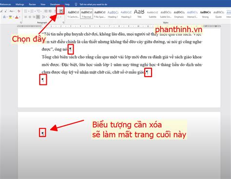Image resolution: width=231 pixels, height=179 pixels.
Task: Apply the Heading 2 style
Action: (x=126, y=14)
